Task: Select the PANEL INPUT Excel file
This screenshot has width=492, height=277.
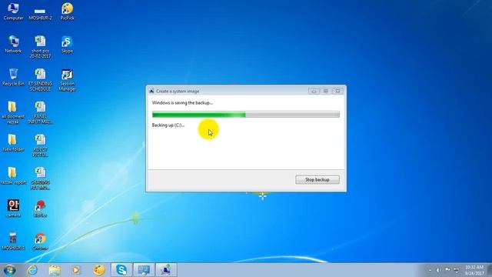Action: tap(40, 112)
